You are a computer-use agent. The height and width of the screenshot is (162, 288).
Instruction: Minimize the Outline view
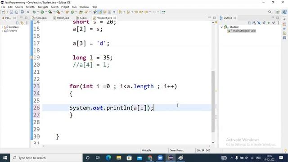pyautogui.click(x=273, y=18)
